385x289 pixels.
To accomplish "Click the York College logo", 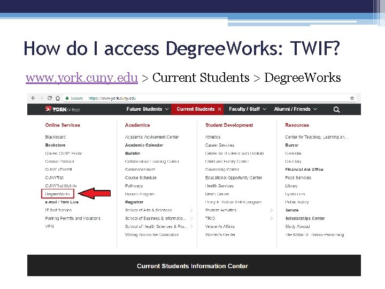I will click(63, 109).
